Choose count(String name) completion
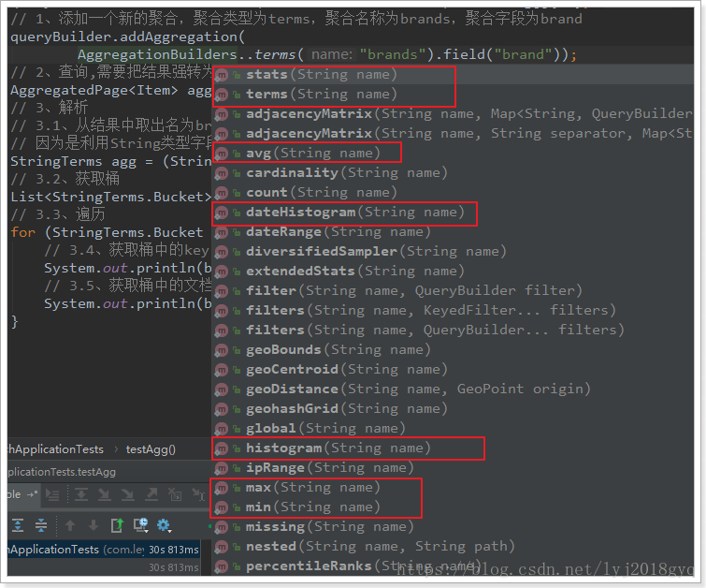The height and width of the screenshot is (588, 706). (453, 193)
